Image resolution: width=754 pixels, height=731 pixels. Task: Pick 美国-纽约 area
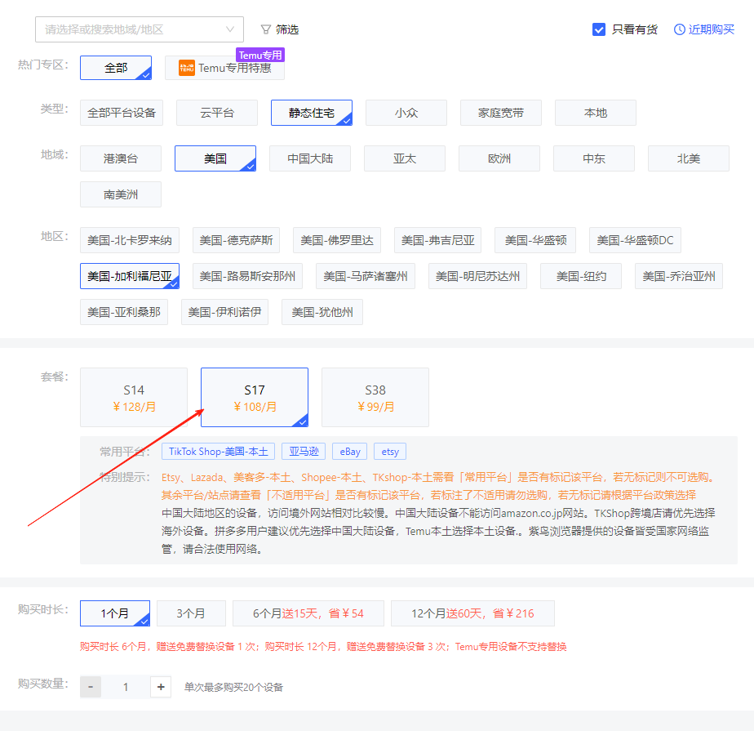point(581,276)
